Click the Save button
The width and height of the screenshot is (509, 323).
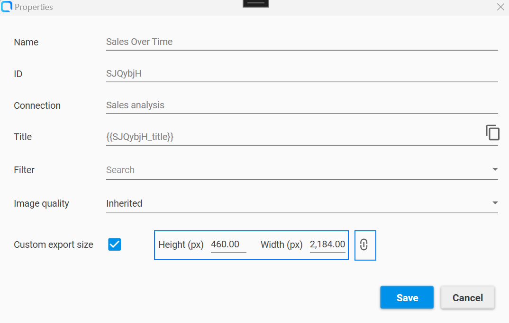tap(407, 297)
